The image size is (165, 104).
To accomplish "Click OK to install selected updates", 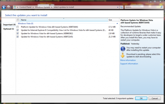I will click(x=141, y=98).
